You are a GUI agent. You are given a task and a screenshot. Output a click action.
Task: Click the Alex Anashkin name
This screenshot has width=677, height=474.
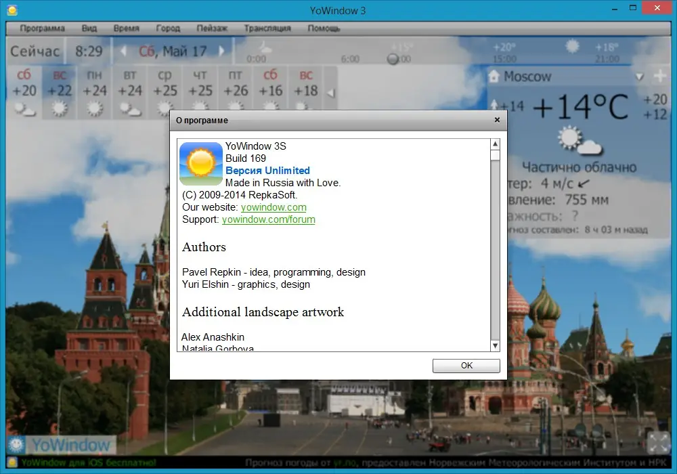(213, 337)
